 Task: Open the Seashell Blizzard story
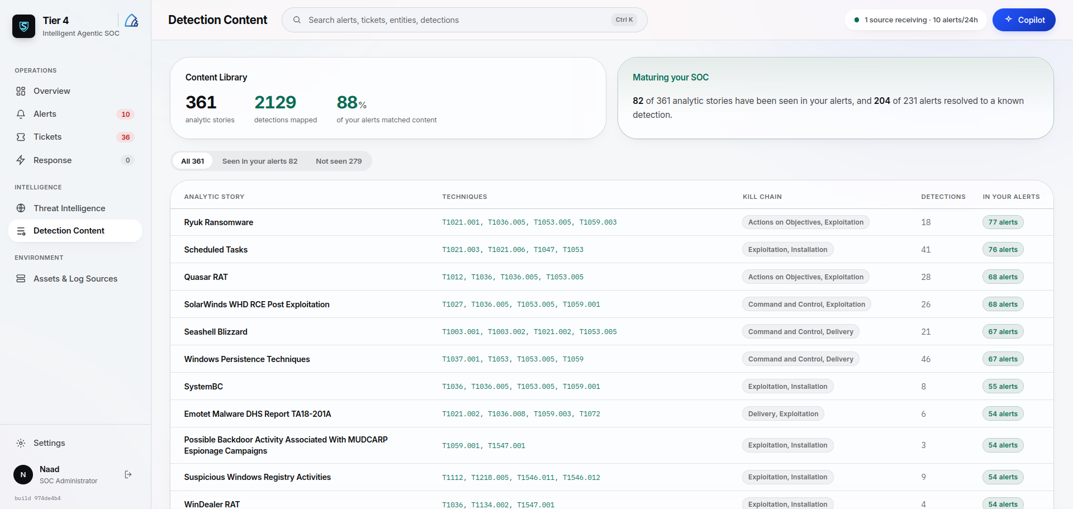(216, 332)
